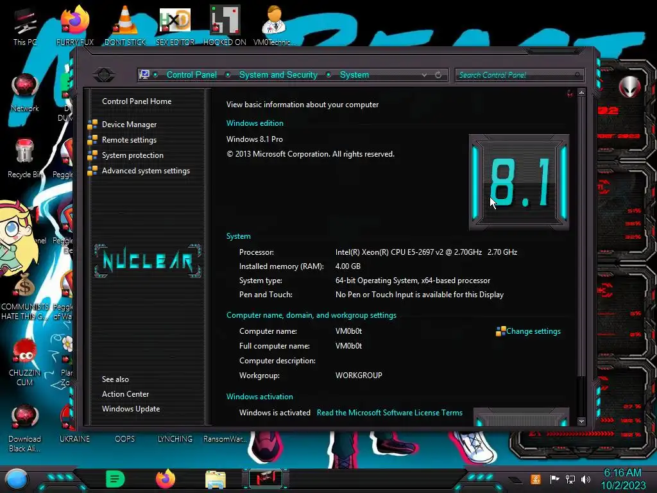Read the Microsoft Software License Terms
This screenshot has width=657, height=493.
389,413
